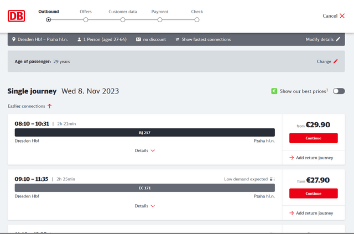Viewport: 354px width, 234px height.
Task: Click the RJ 257 train route bar
Action: pyautogui.click(x=145, y=133)
